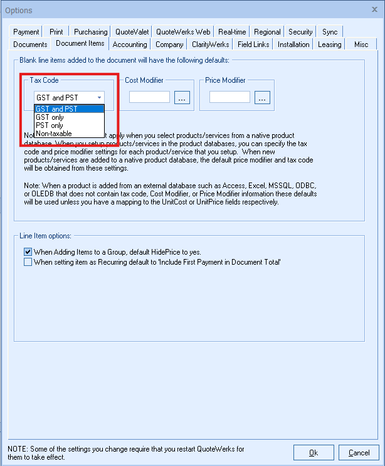The image size is (385, 466).
Task: Go to the QuoteValet tab
Action: 131,32
